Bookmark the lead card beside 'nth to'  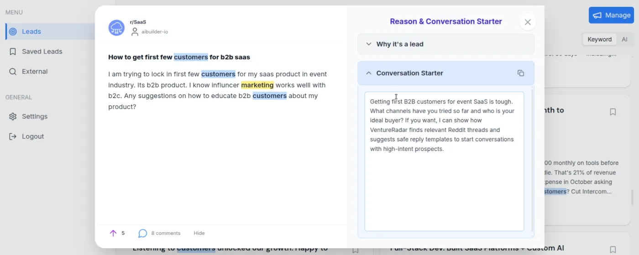pos(613,112)
